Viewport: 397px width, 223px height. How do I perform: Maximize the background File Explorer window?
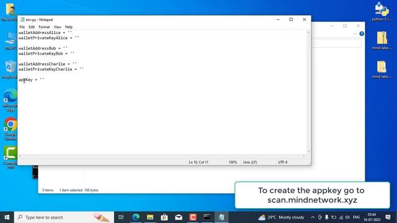tap(345, 26)
